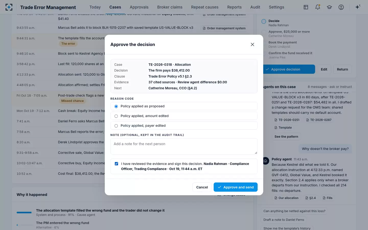
Task: Click the Edit button in decision panel
Action: point(324,69)
